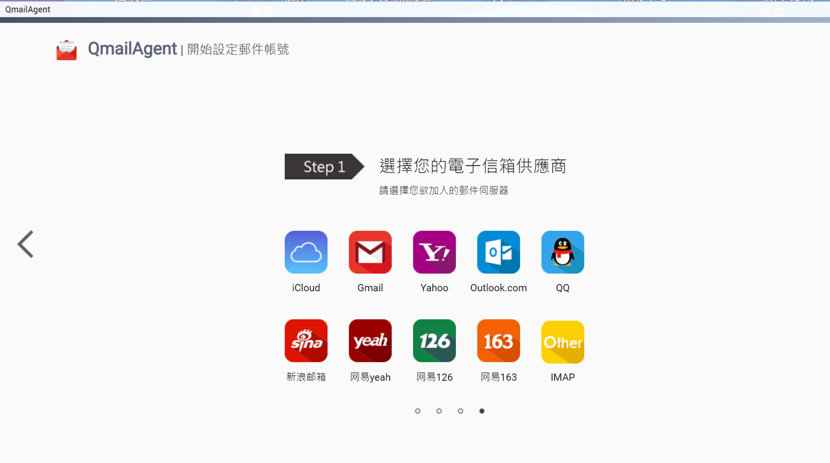Select the Outlook.com provider icon

pyautogui.click(x=498, y=252)
